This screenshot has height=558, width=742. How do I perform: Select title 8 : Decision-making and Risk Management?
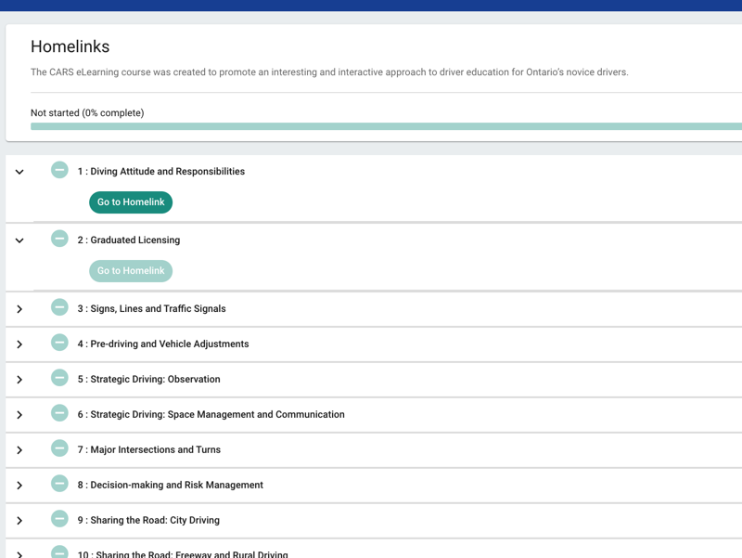point(171,485)
